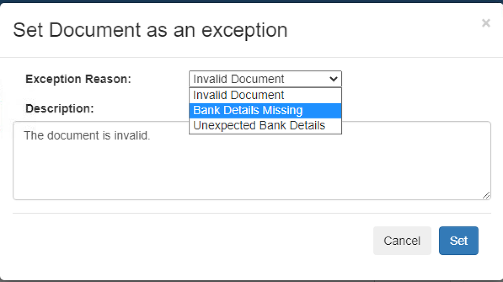Click the dark backdrop above the dialog
Image resolution: width=503 pixels, height=282 pixels.
252,1
